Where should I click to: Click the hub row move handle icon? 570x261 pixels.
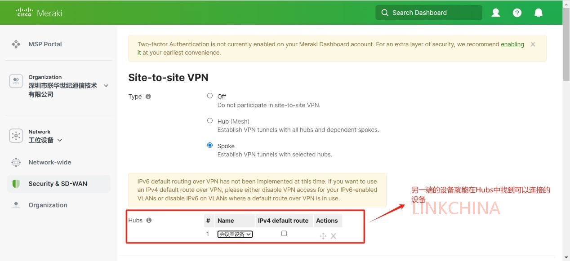coord(323,236)
